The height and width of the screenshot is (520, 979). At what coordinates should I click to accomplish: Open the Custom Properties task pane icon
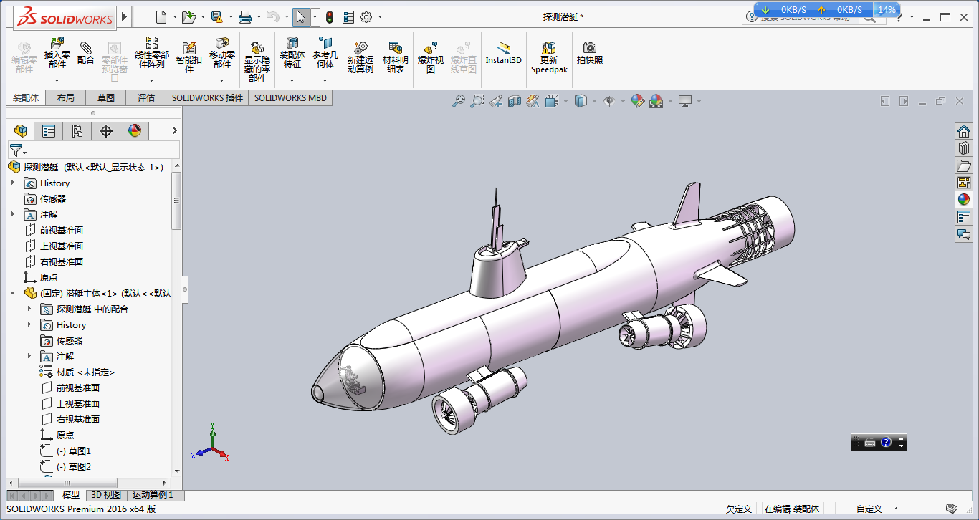click(x=964, y=217)
